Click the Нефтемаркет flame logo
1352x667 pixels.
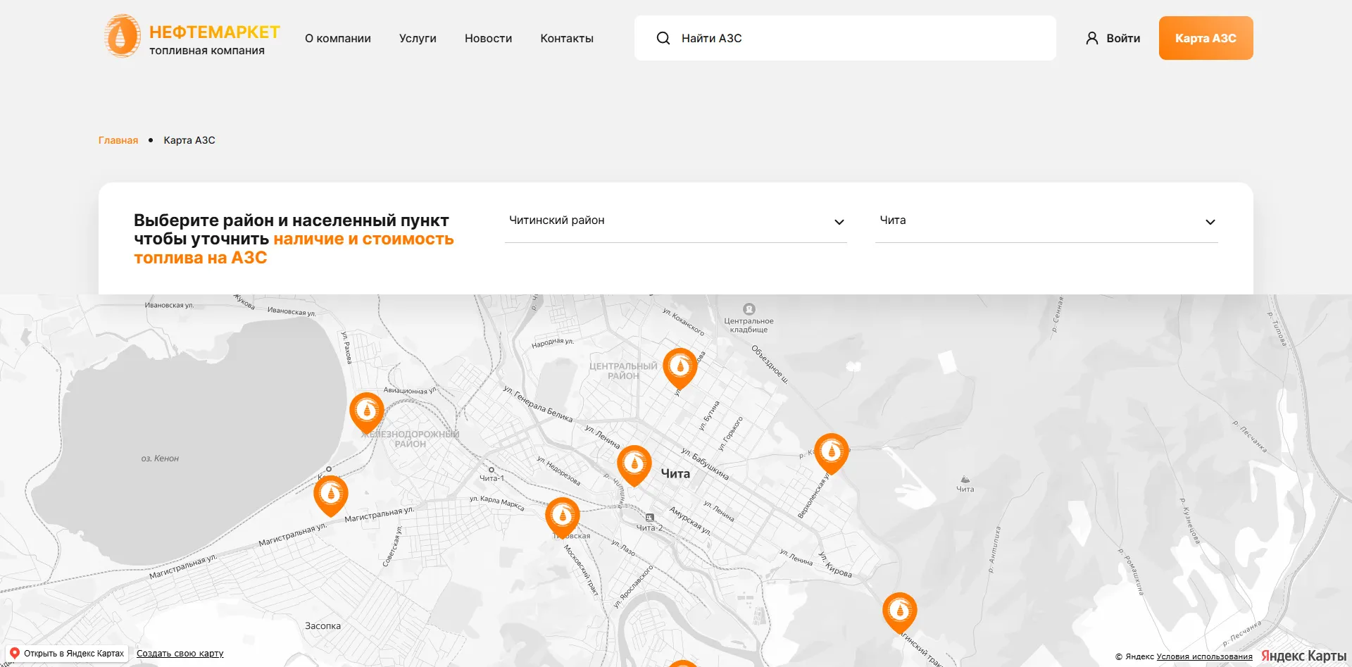coord(123,36)
